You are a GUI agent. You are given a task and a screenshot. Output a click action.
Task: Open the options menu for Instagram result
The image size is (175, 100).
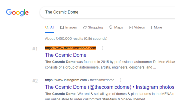tap(121, 80)
